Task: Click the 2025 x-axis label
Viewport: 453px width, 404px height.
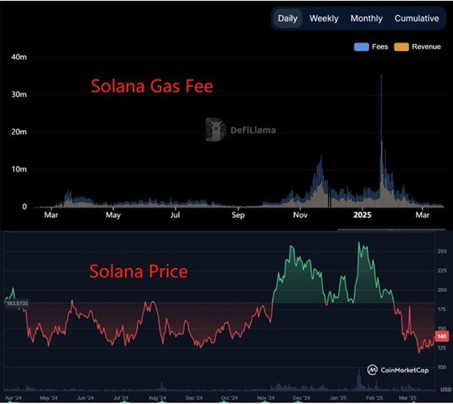Action: [362, 215]
